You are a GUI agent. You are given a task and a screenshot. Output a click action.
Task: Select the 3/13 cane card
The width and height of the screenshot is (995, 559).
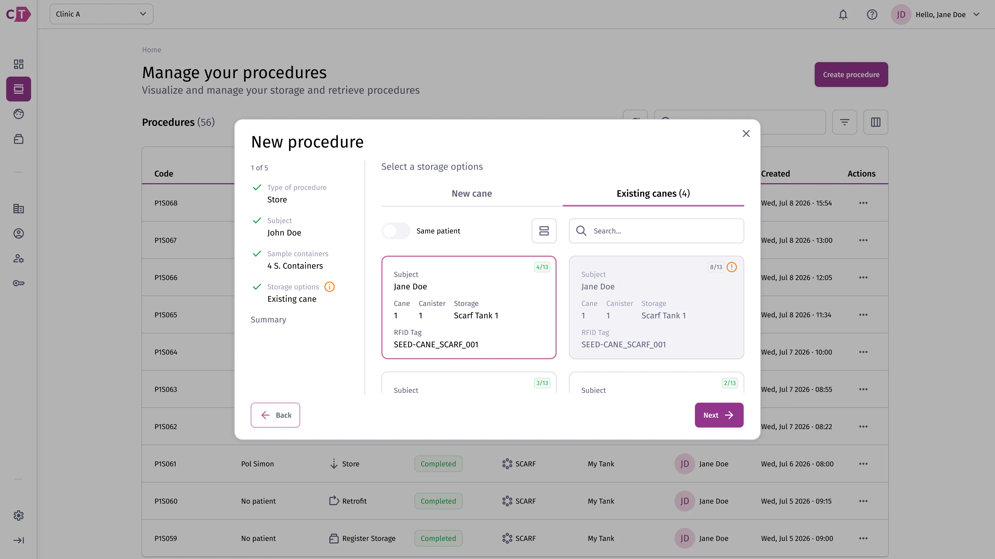(468, 383)
